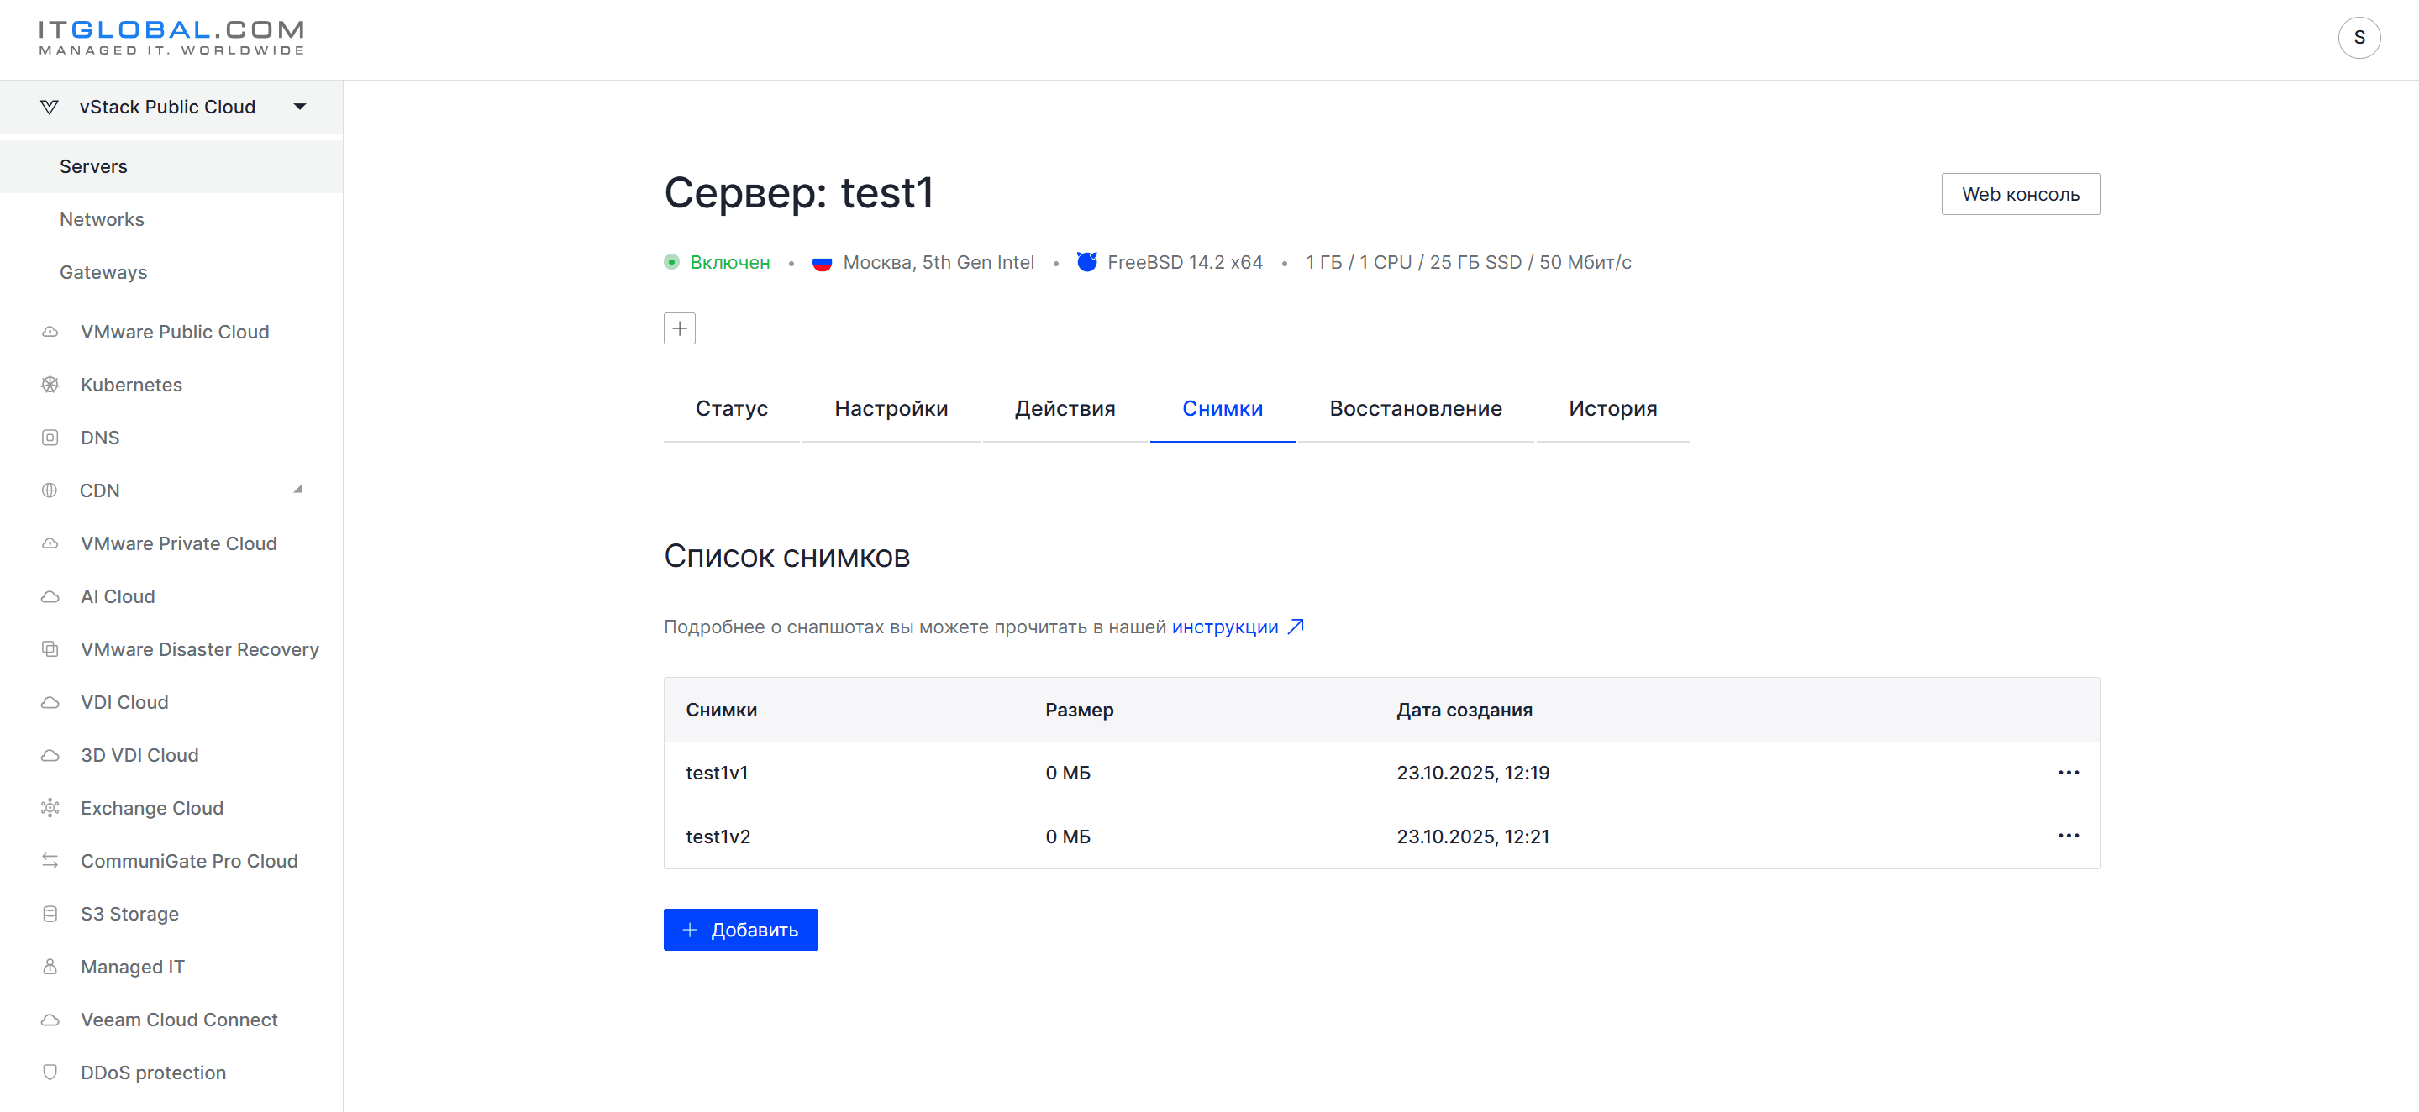Open AI Cloud in sidebar
Image resolution: width=2419 pixels, height=1112 pixels.
(118, 597)
